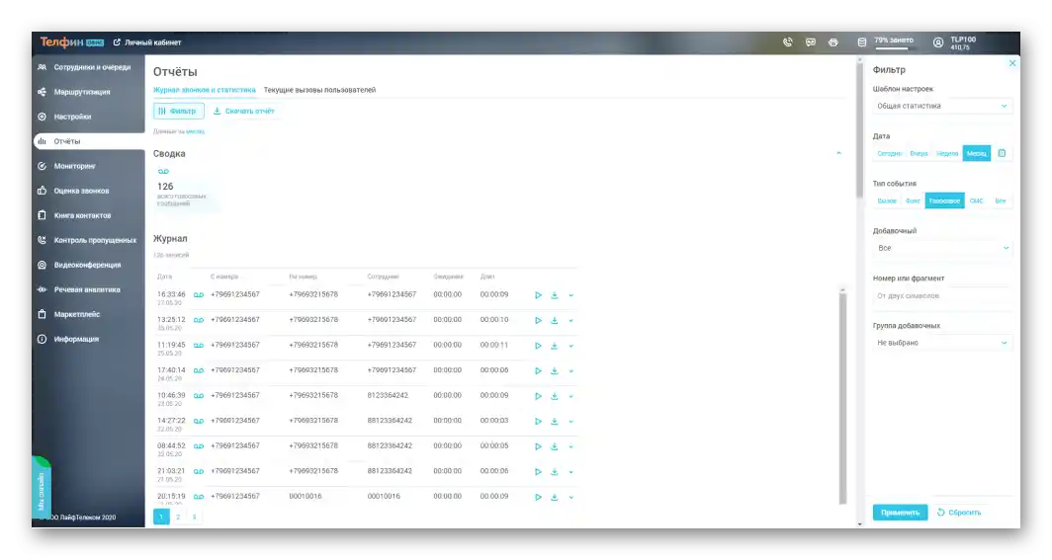Download the 13:25:12 recording
This screenshot has height=560, width=1052.
pos(554,321)
